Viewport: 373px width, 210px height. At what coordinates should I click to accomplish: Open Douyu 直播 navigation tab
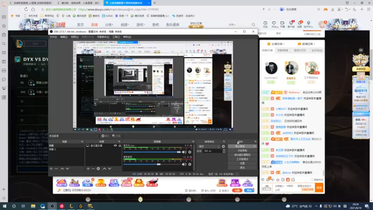[94, 25]
